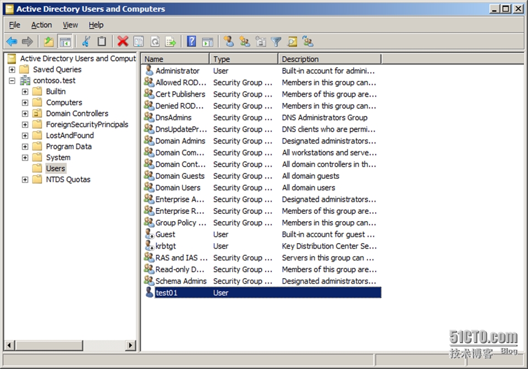
Task: Click the Back arrow toolbar icon
Action: click(12, 42)
